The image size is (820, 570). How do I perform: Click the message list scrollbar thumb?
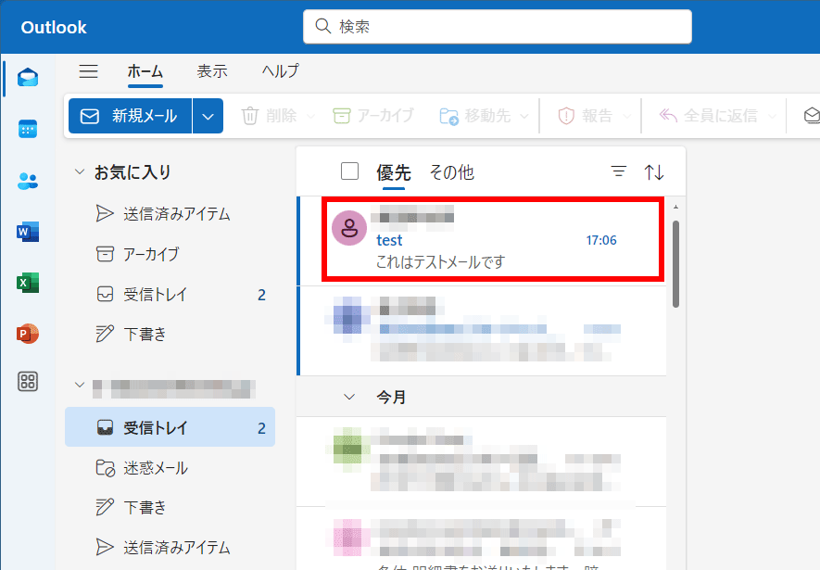(x=675, y=264)
